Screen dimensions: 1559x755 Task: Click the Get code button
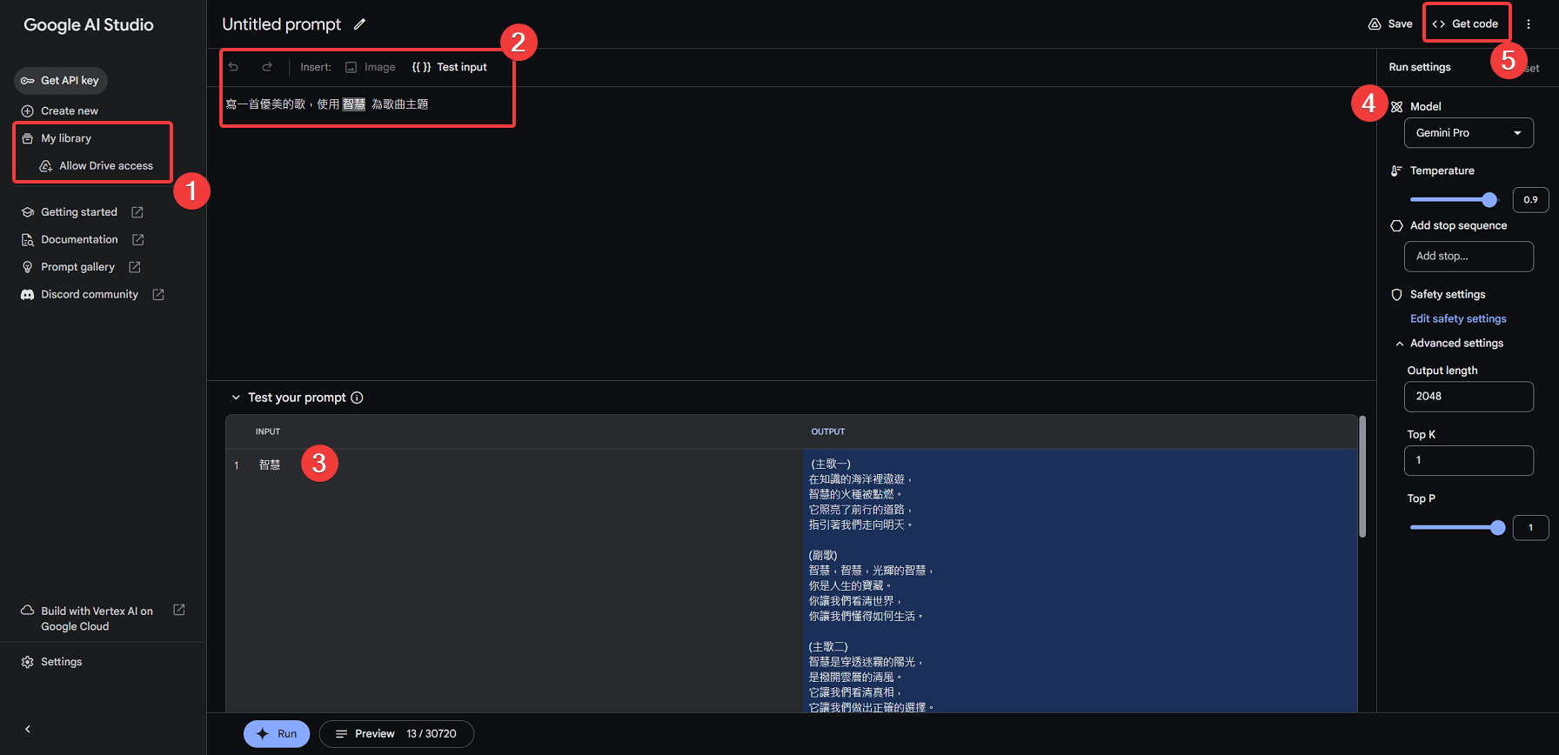(x=1466, y=23)
